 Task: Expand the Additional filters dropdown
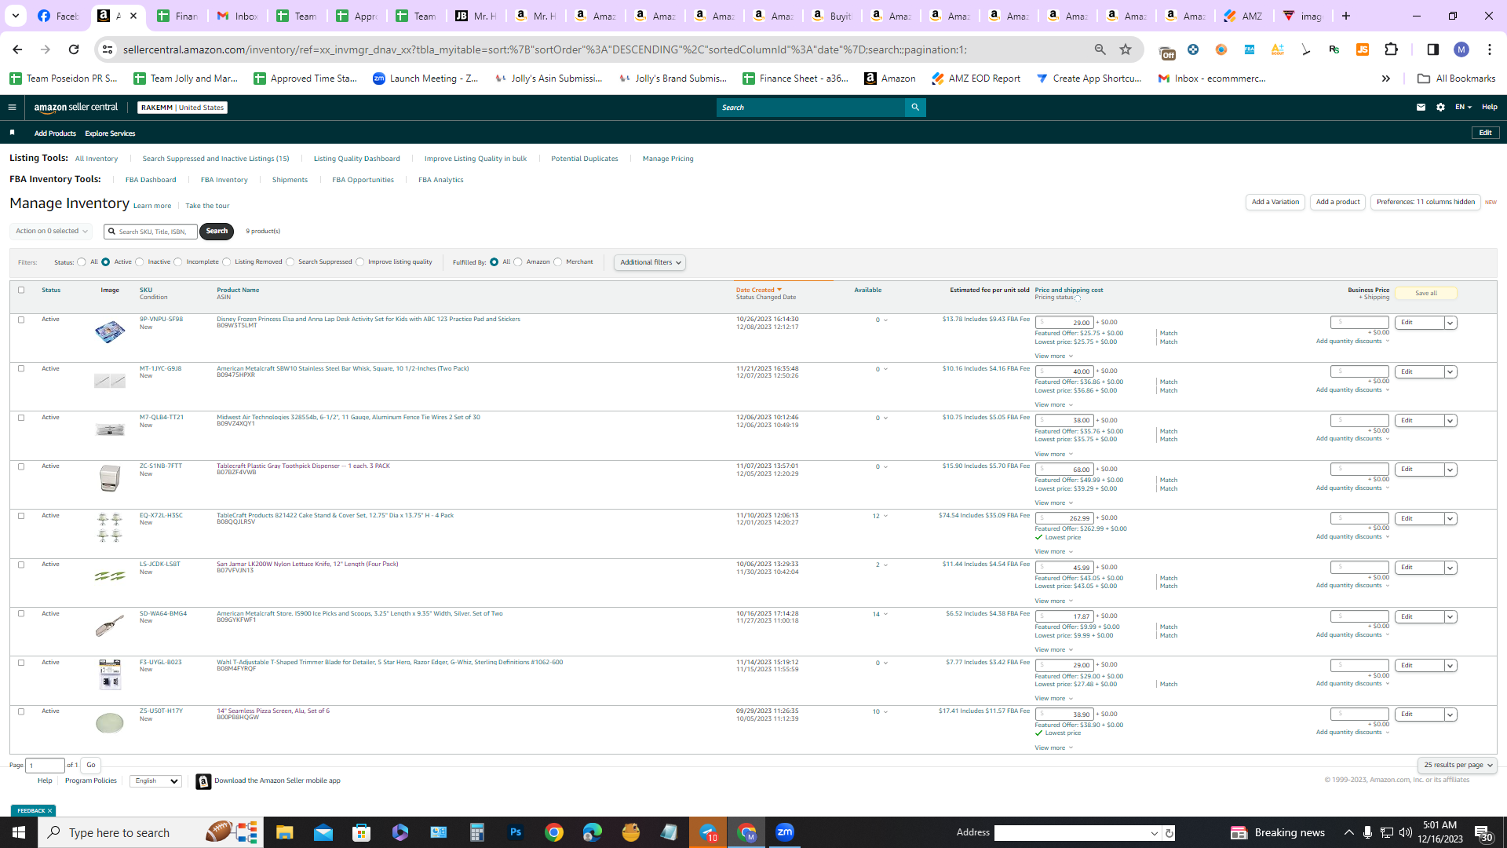tap(650, 262)
